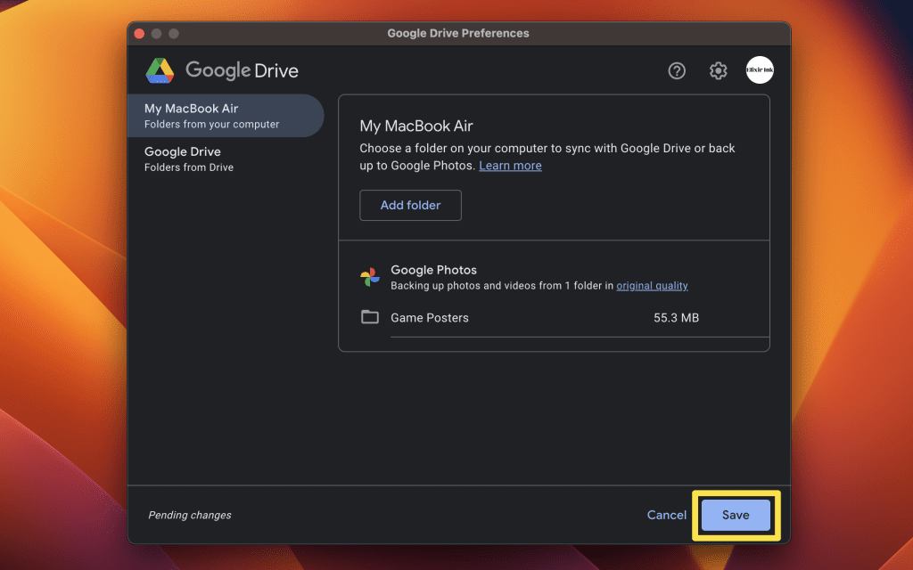Save the pending changes

(x=736, y=515)
